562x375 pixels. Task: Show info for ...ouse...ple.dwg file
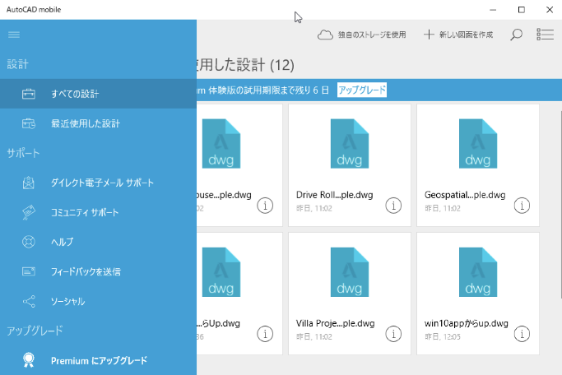(265, 206)
